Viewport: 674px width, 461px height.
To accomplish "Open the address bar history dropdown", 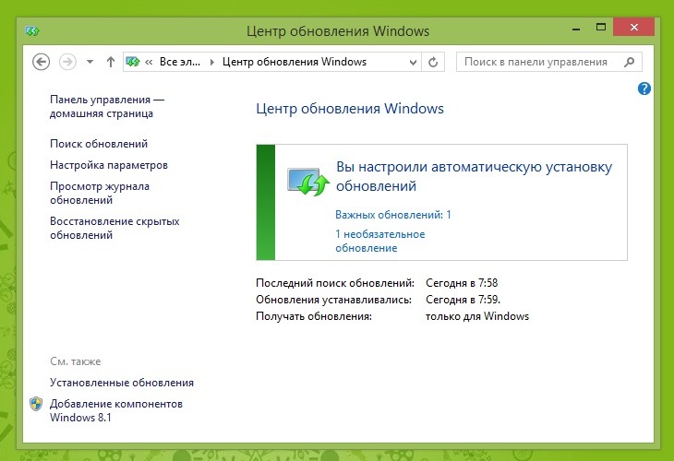I will tap(413, 63).
